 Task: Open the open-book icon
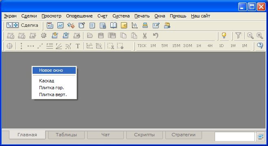point(113,26)
